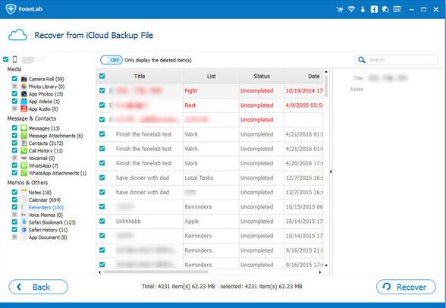
Task: Uncheck the select-all checkbox in table header
Action: point(102,76)
